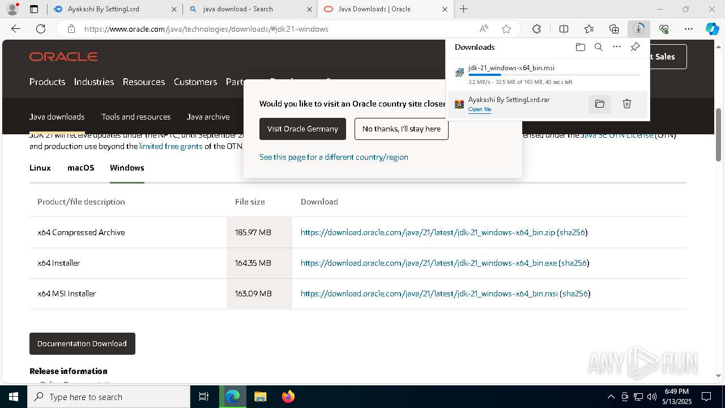Switch to the java download Search tab
The width and height of the screenshot is (725, 408).
[251, 9]
